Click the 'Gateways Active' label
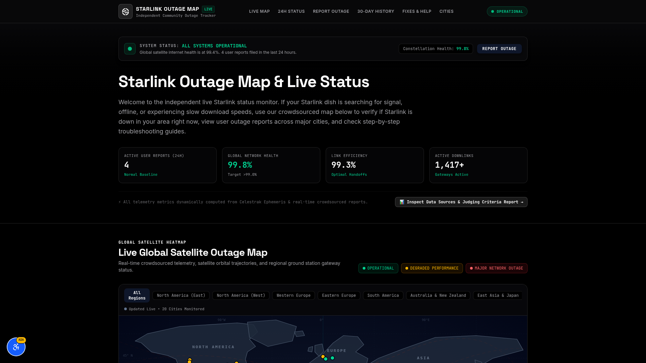Viewport: 646px width, 363px height. pos(452,174)
